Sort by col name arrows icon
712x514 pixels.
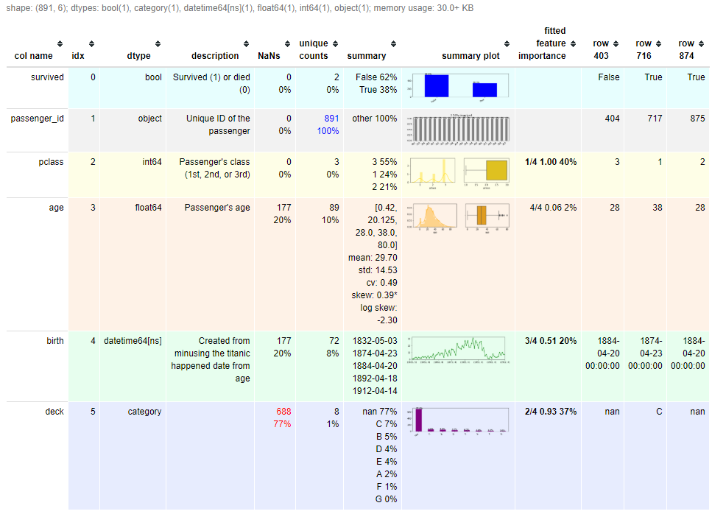point(60,43)
